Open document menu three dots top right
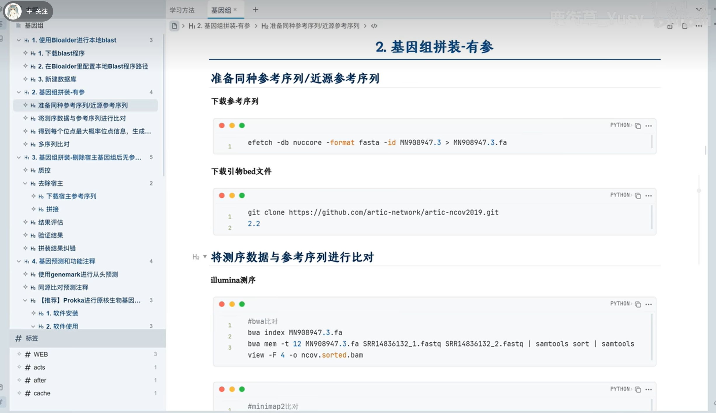The width and height of the screenshot is (716, 413). (698, 26)
